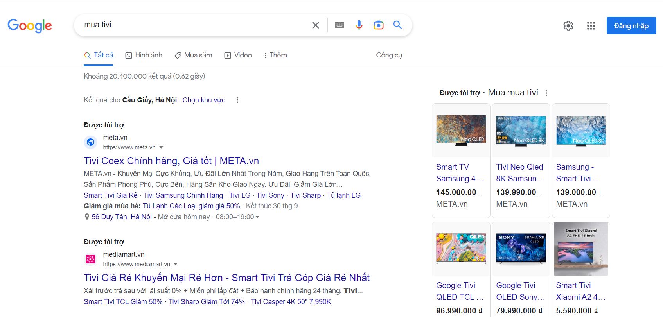Click the Google logo
This screenshot has width=663, height=317.
30,25
